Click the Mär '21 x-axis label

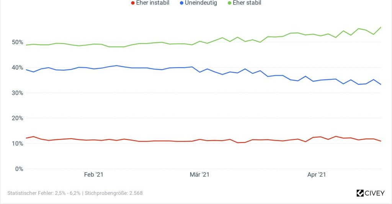(199, 175)
